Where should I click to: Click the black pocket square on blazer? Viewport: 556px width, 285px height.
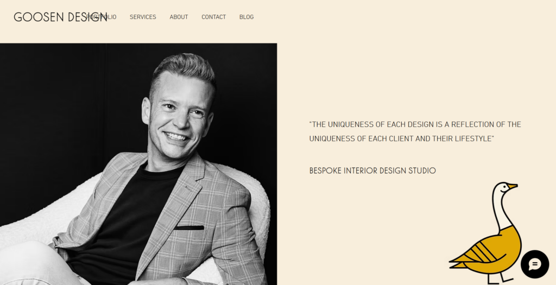click(x=189, y=227)
